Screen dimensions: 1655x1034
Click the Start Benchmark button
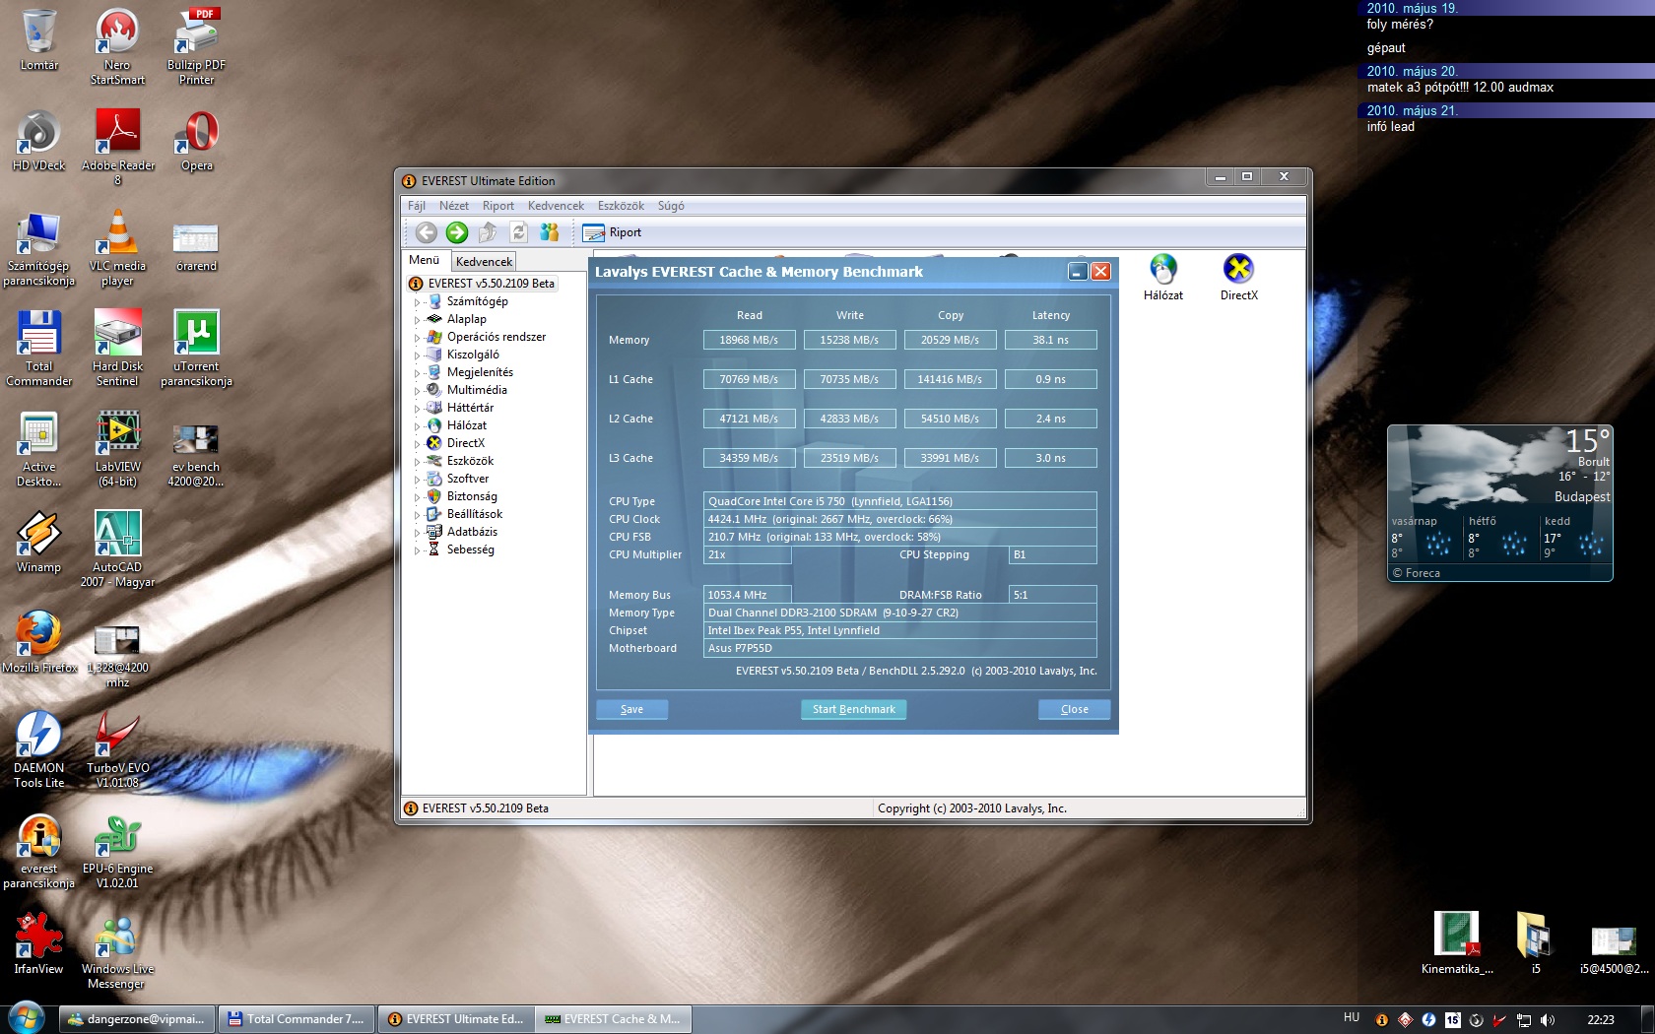(853, 709)
